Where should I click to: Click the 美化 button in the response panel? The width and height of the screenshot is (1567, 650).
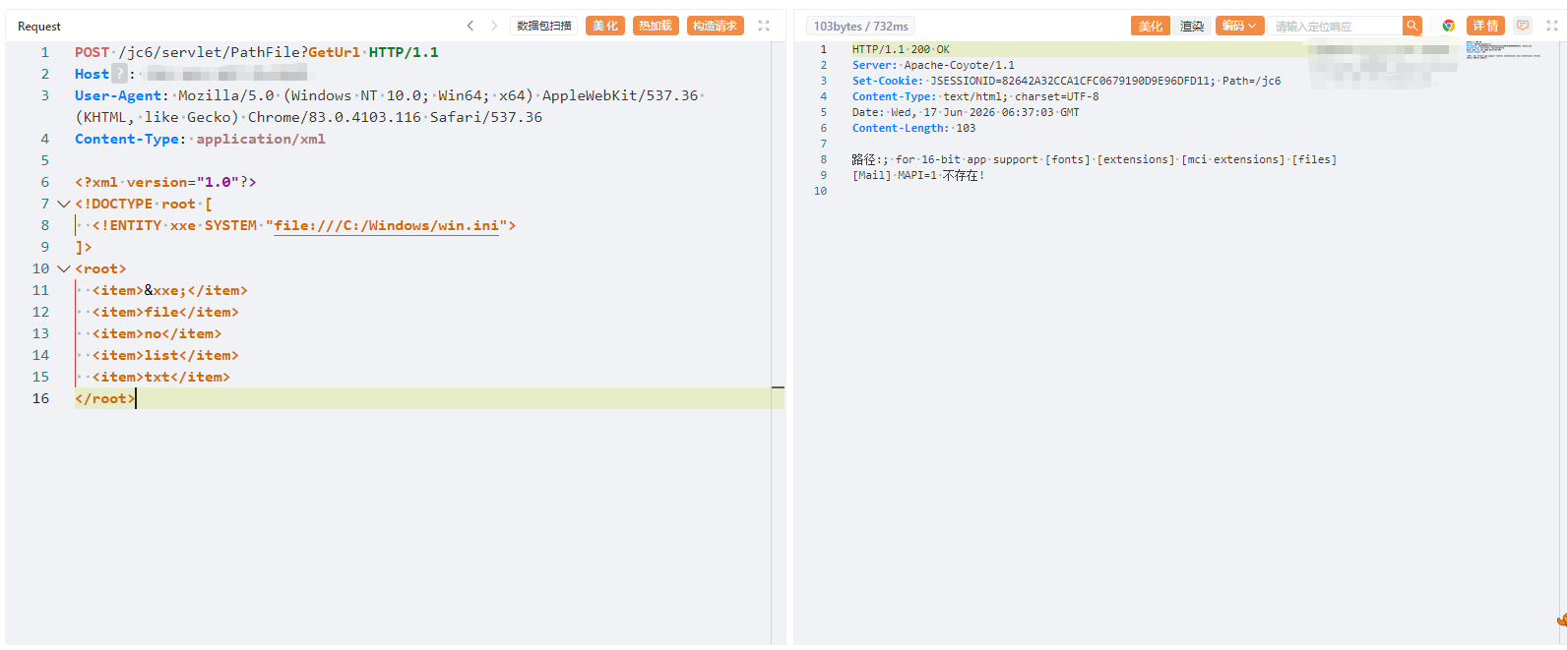1151,26
